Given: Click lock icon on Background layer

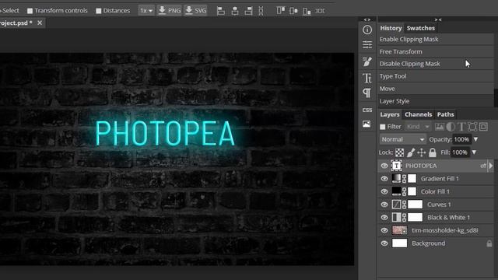Looking at the screenshot, I should click(x=489, y=243).
